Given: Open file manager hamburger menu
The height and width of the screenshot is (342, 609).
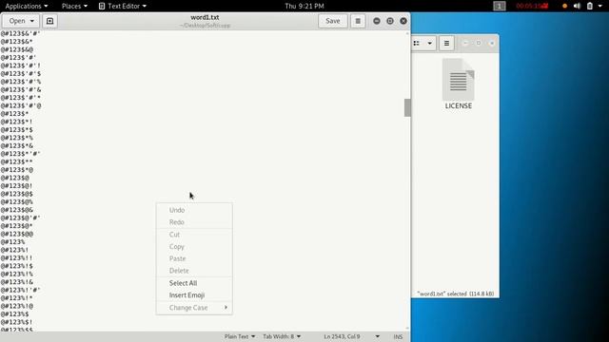Looking at the screenshot, I should point(446,44).
